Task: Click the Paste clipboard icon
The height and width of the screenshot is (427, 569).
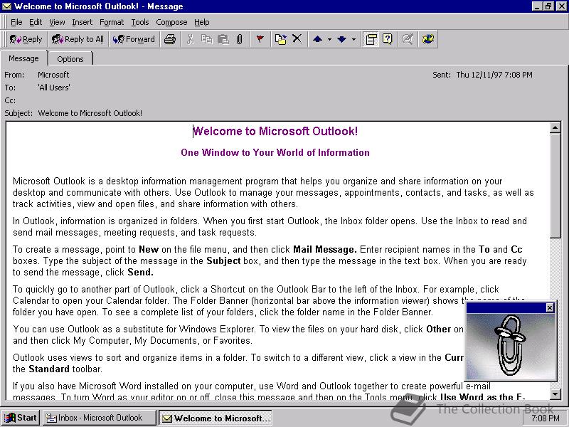Action: (223, 39)
